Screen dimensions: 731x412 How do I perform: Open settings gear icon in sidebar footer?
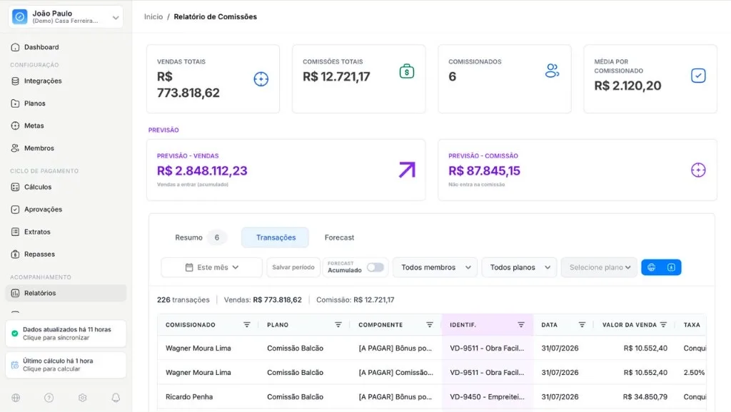click(83, 398)
